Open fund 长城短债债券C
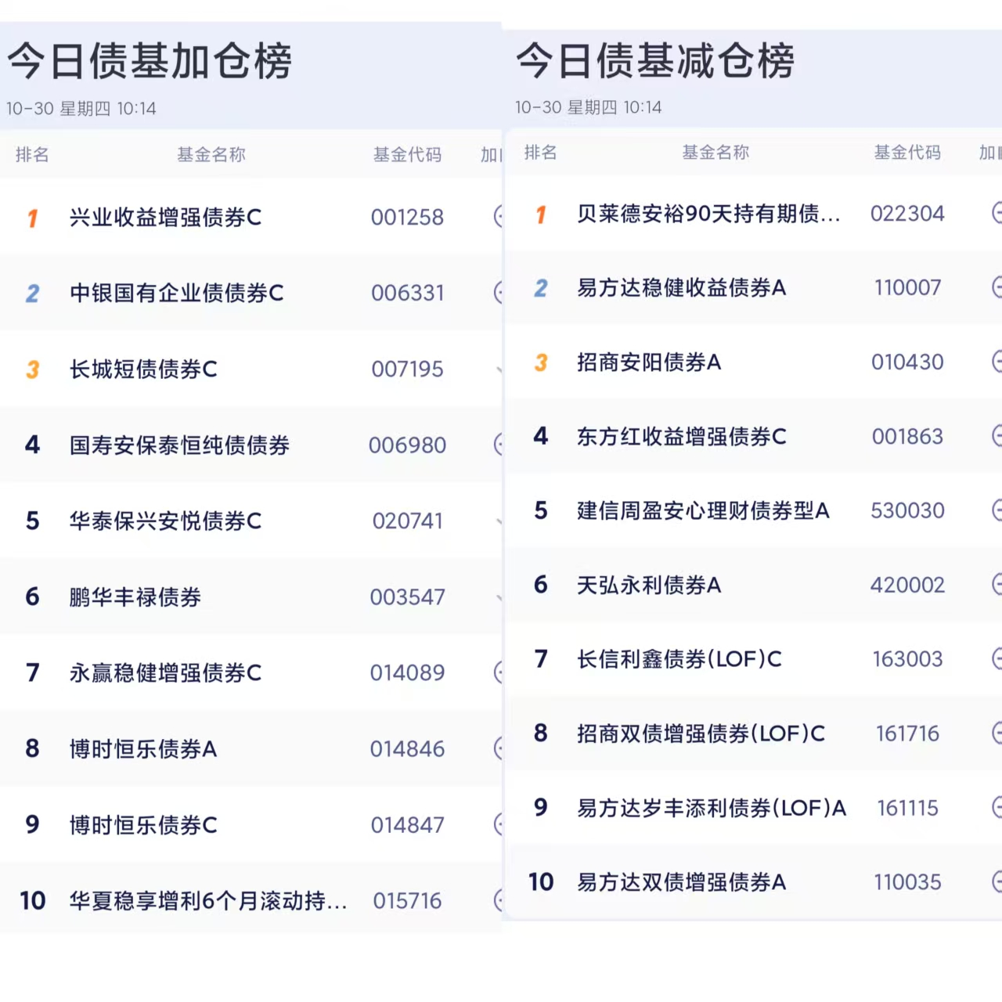This screenshot has width=1002, height=1002. coord(143,369)
